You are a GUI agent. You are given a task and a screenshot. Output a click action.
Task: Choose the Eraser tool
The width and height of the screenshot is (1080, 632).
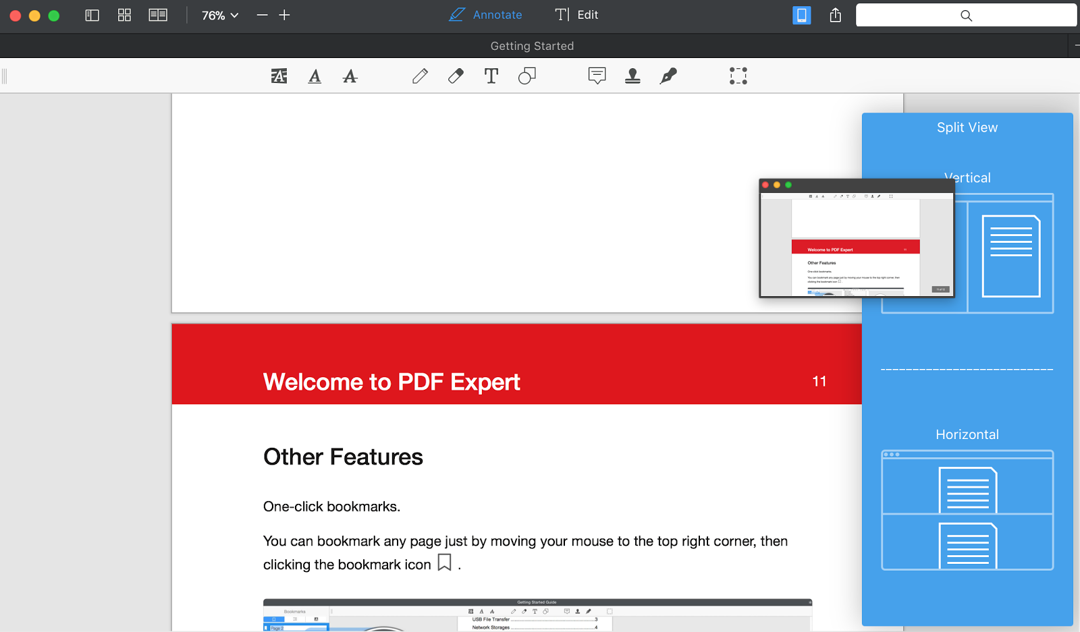tap(456, 76)
